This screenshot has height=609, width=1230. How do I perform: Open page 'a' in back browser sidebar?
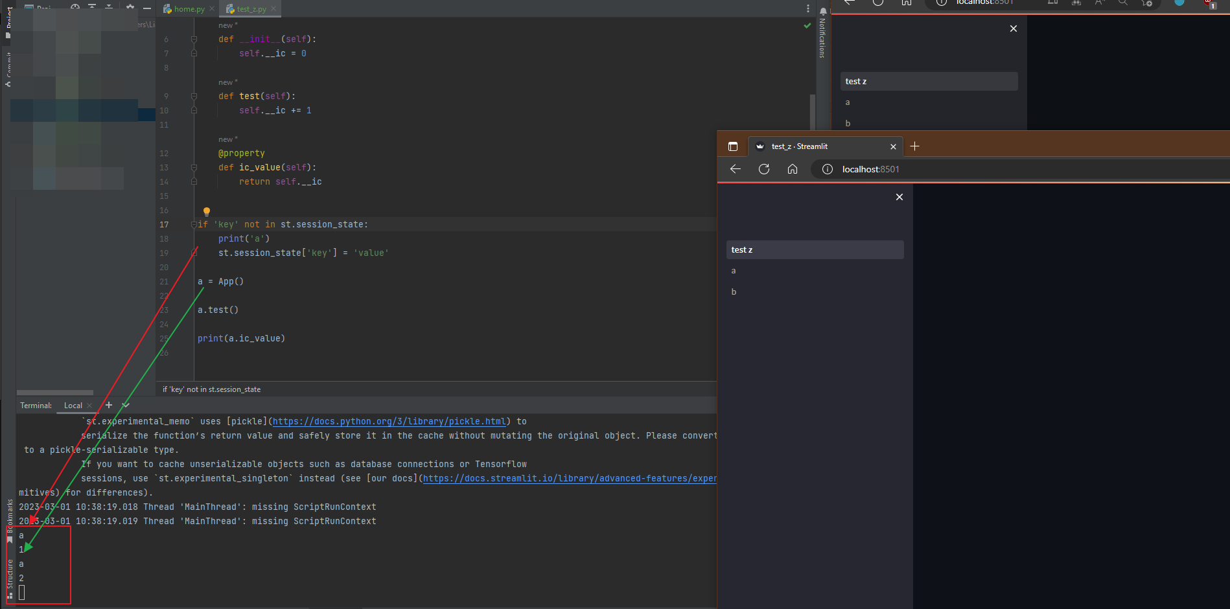tap(929, 102)
